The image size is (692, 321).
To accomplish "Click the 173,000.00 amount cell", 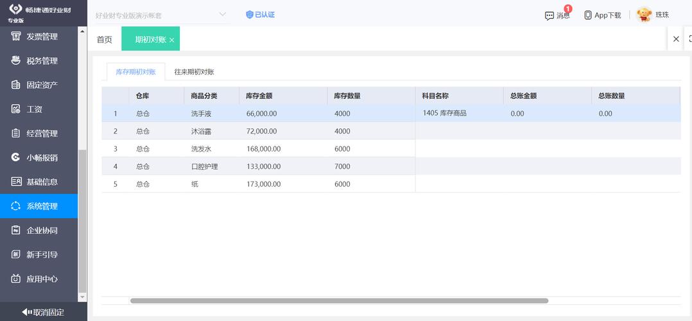I will 283,184.
